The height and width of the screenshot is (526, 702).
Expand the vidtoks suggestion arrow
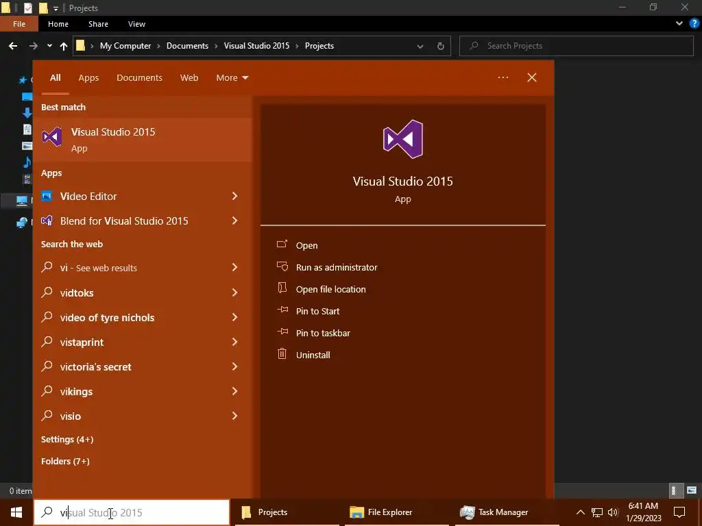(234, 292)
